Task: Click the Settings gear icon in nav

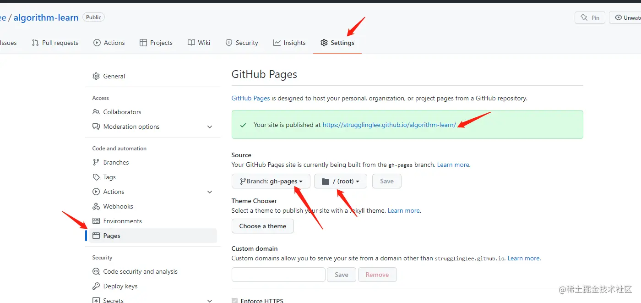Action: pyautogui.click(x=324, y=43)
